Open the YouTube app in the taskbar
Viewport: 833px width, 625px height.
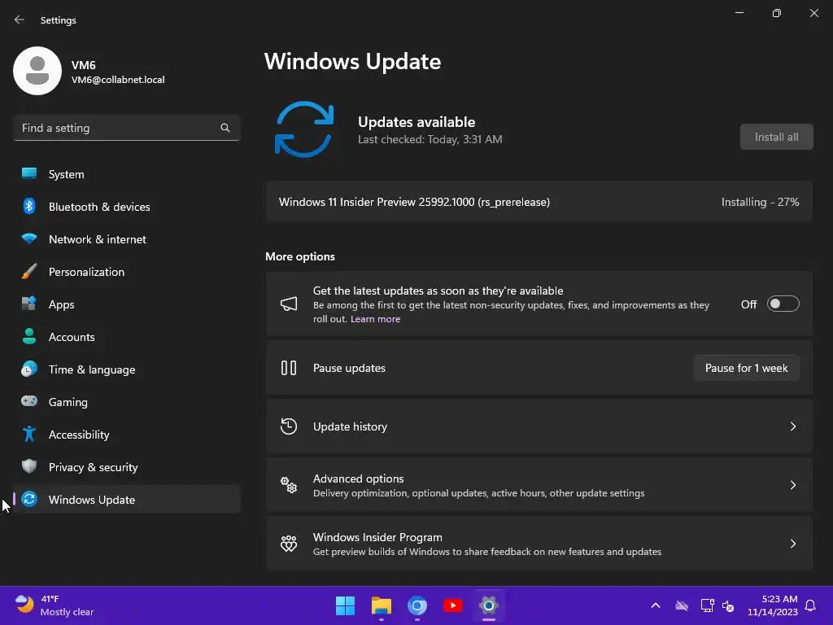[x=452, y=605]
